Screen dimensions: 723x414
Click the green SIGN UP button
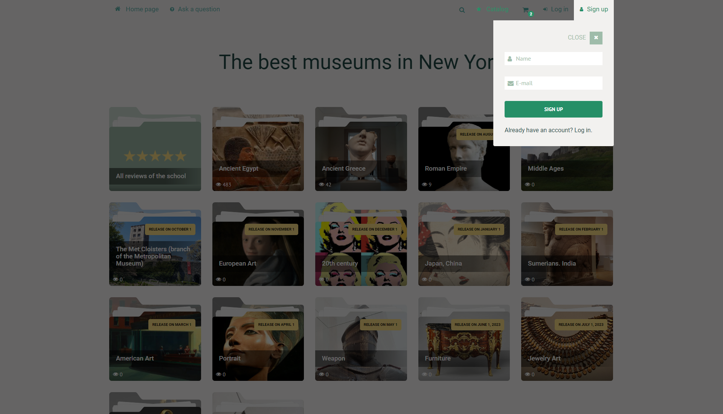554,109
